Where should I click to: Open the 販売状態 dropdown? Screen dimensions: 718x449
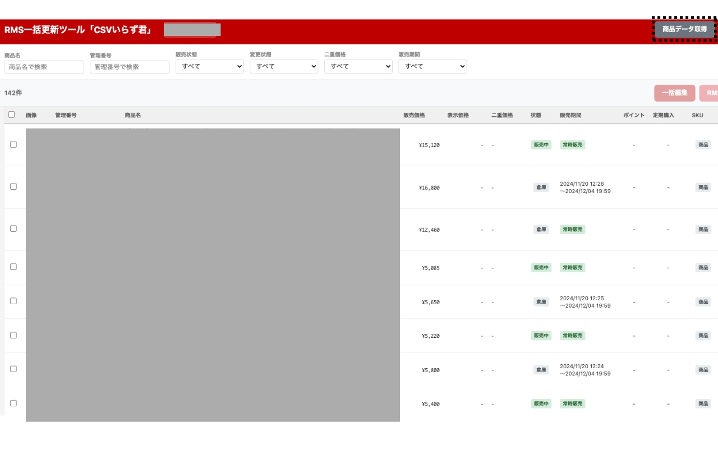(209, 66)
